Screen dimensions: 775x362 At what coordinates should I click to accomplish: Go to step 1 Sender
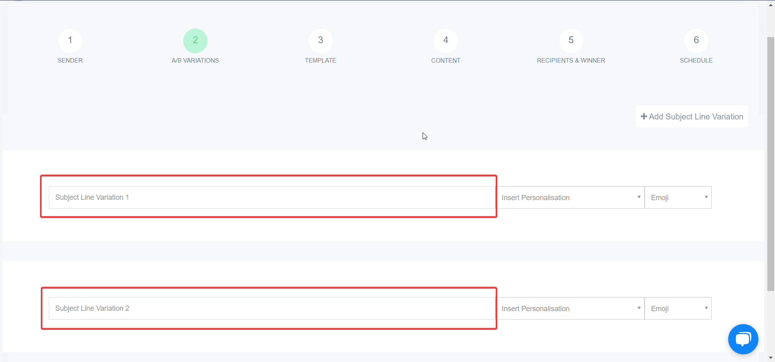(x=70, y=40)
